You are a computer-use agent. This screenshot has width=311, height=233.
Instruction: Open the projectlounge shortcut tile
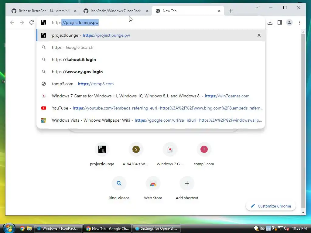(x=102, y=154)
